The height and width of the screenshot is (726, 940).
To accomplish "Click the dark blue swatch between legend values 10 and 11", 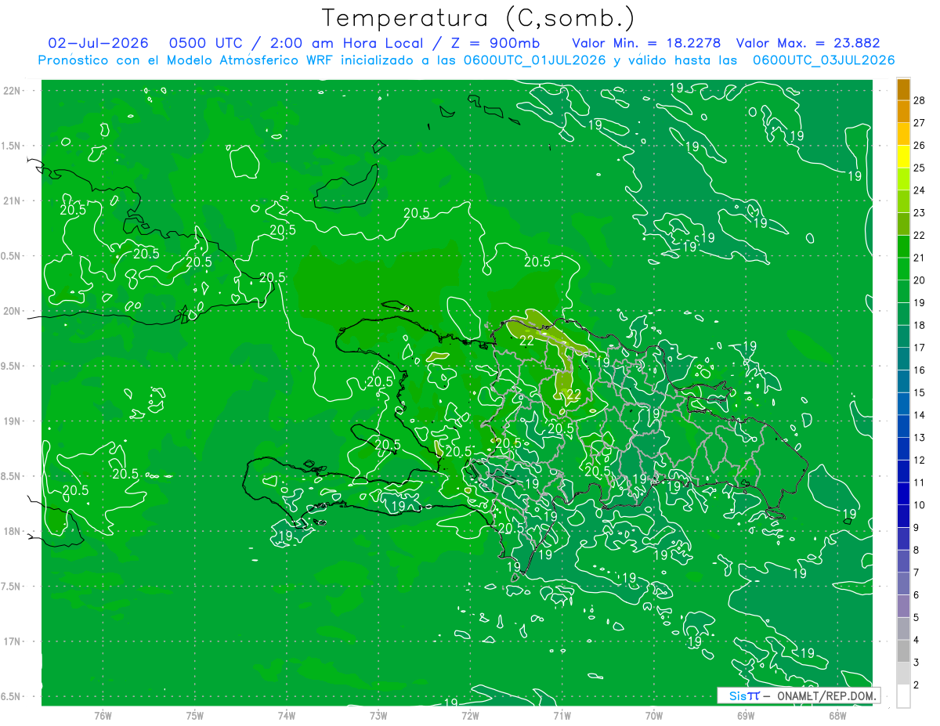I will (x=904, y=494).
